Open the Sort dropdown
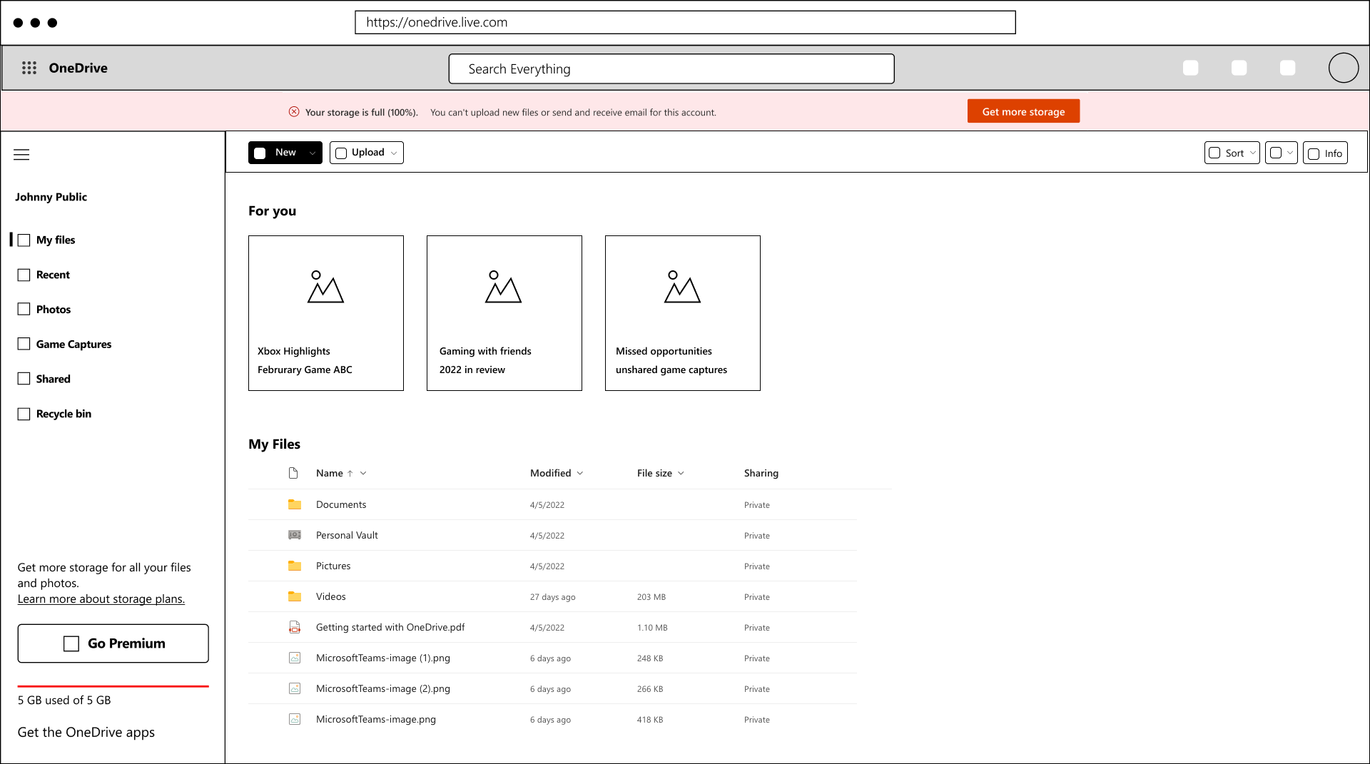 pyautogui.click(x=1232, y=153)
